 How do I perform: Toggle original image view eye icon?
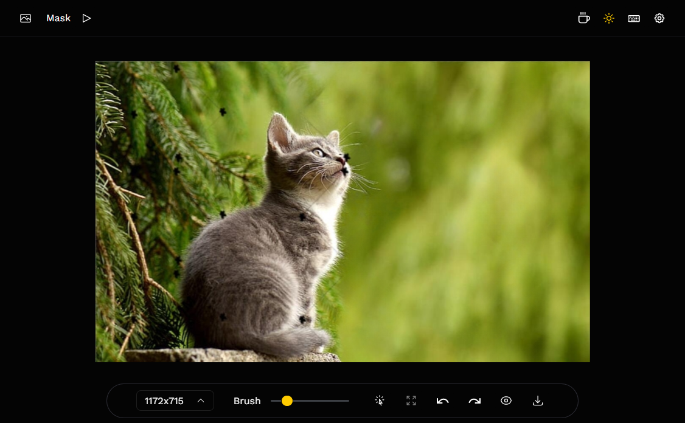[x=506, y=401]
